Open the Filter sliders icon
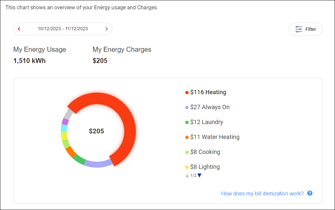This screenshot has height=210, width=335. (299, 29)
